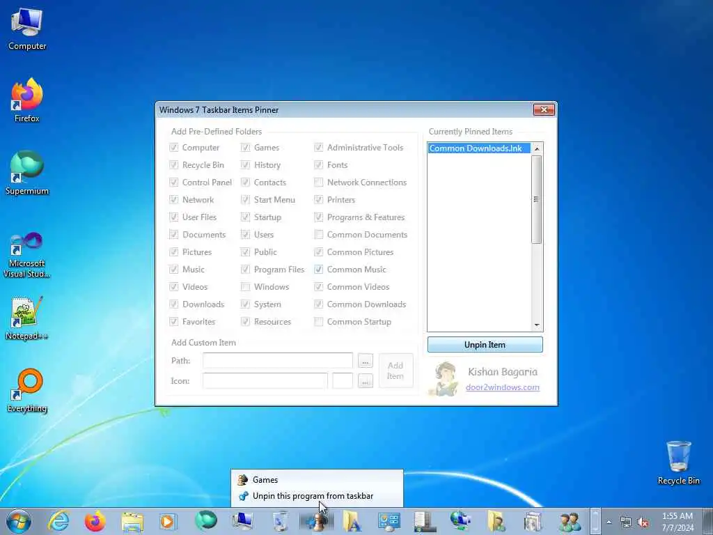The height and width of the screenshot is (535, 713).
Task: Select the Recycle Bin desktop icon
Action: pyautogui.click(x=678, y=463)
